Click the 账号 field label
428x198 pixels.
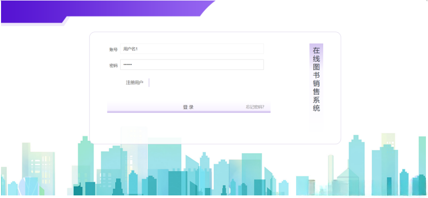click(114, 49)
